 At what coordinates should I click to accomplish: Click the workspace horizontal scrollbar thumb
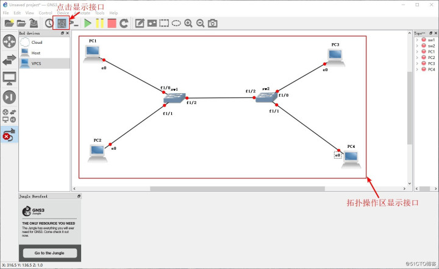(x=237, y=189)
